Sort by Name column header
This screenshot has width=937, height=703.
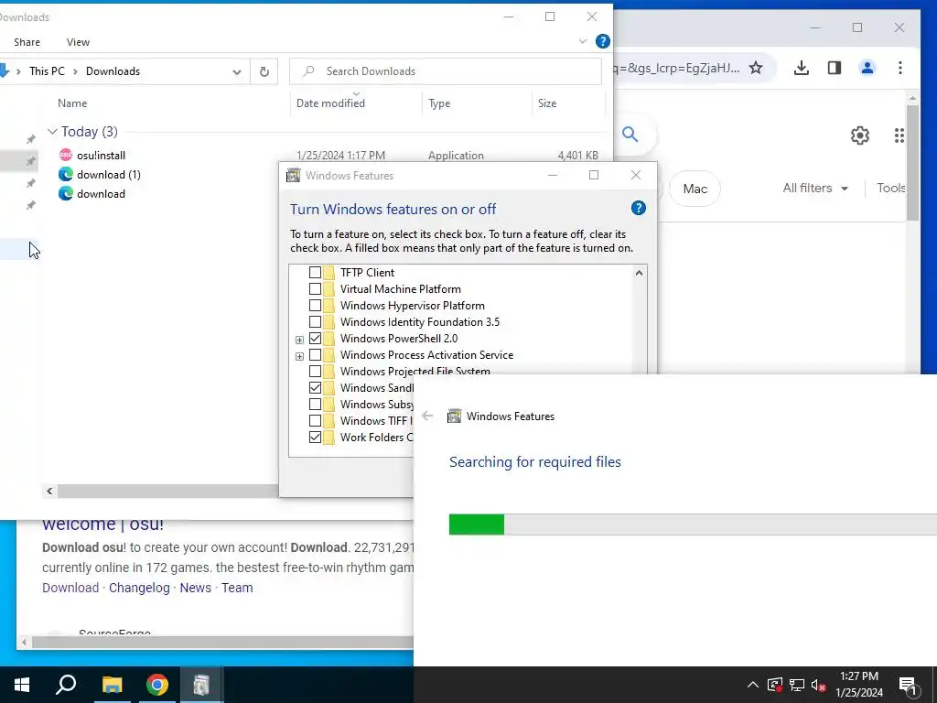(x=72, y=103)
